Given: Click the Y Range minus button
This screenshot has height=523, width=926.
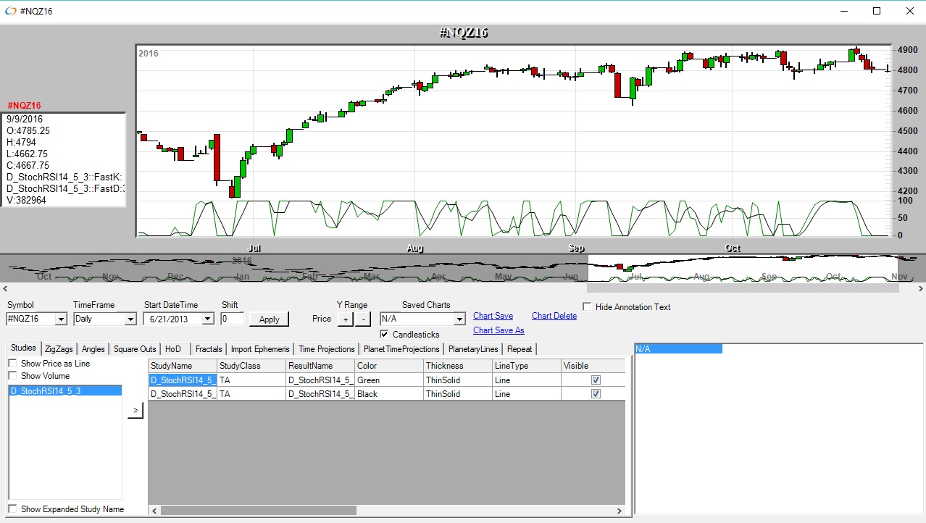Looking at the screenshot, I should [x=363, y=319].
